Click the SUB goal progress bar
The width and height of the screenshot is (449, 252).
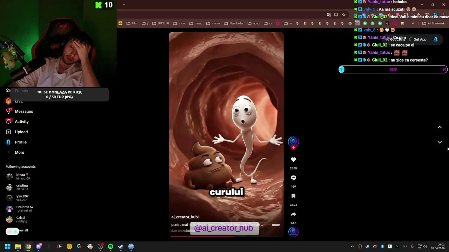(x=393, y=69)
